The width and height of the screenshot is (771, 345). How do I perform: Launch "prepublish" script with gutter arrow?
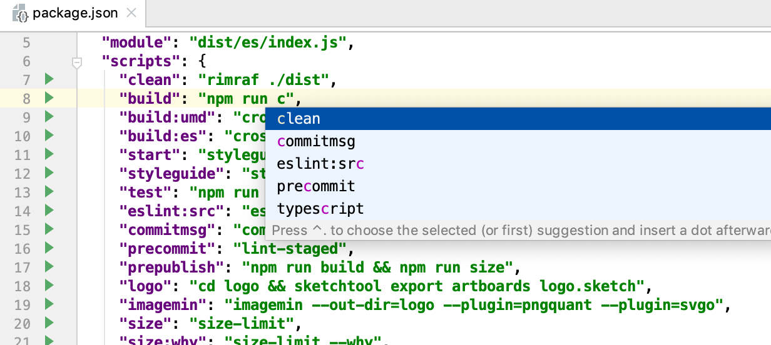click(49, 267)
